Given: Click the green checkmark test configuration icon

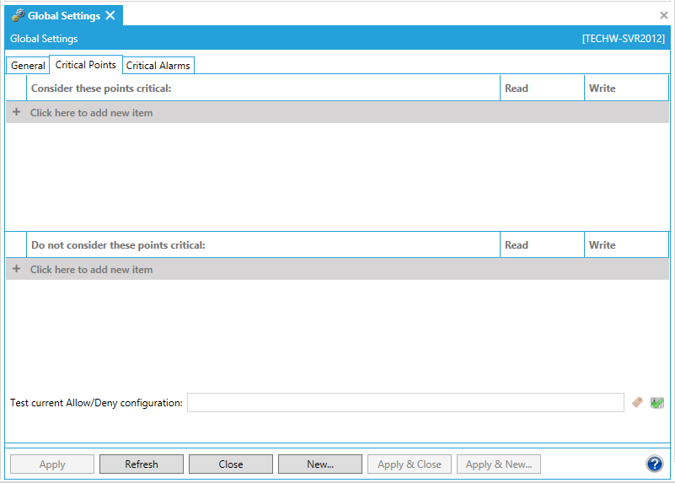Looking at the screenshot, I should [657, 403].
